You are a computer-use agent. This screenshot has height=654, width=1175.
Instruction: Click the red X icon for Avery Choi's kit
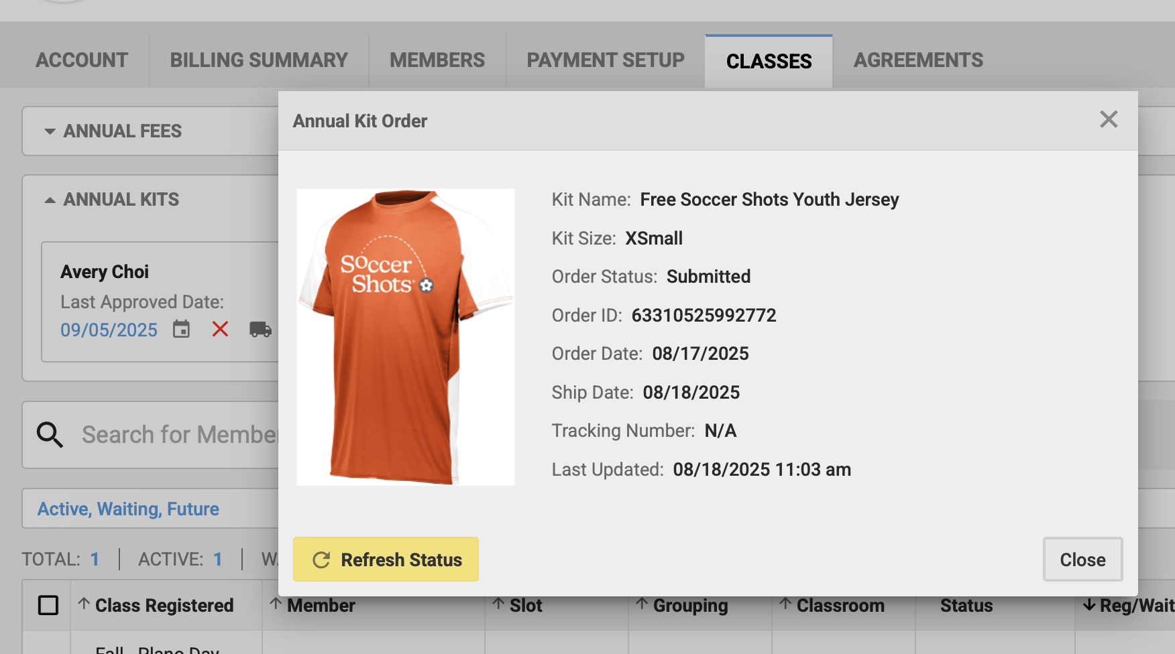pyautogui.click(x=220, y=329)
